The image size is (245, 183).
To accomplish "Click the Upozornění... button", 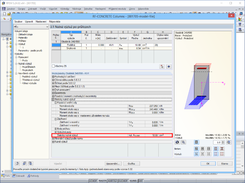I will pos(113,164).
